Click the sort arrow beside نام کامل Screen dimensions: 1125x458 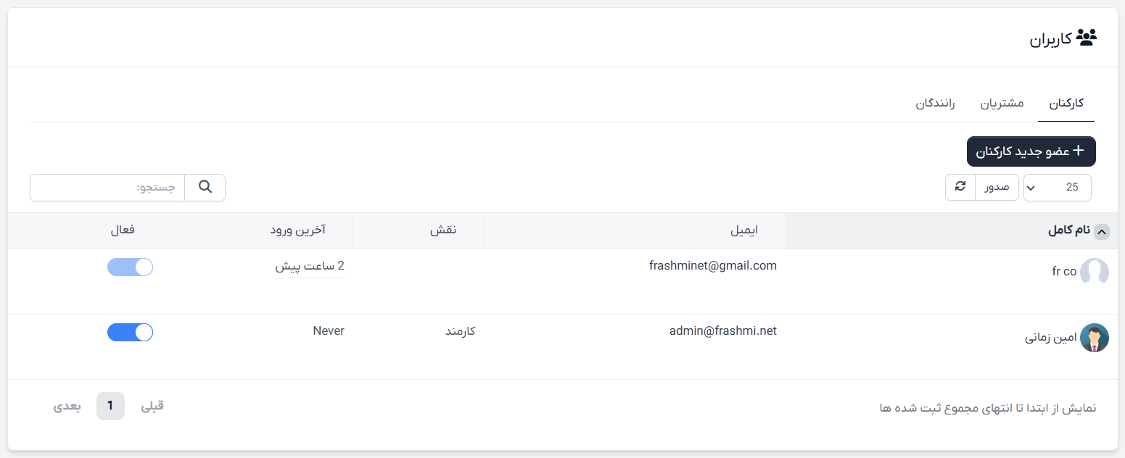pos(1102,232)
